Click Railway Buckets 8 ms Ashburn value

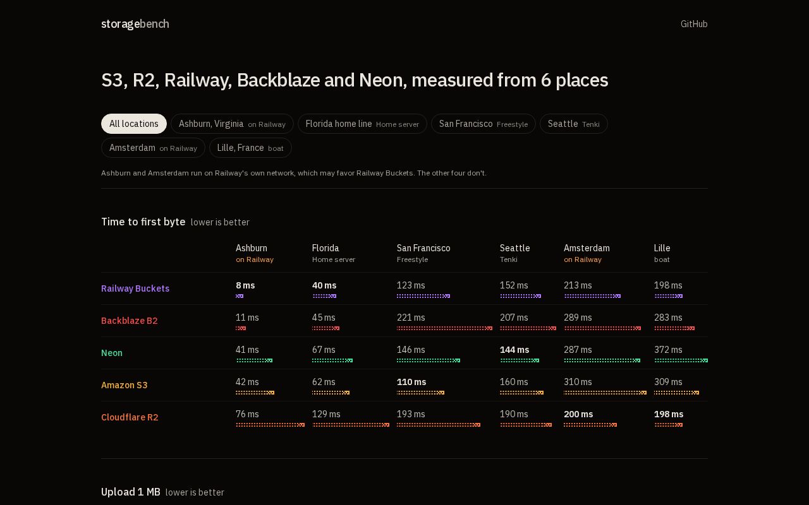pyautogui.click(x=245, y=285)
